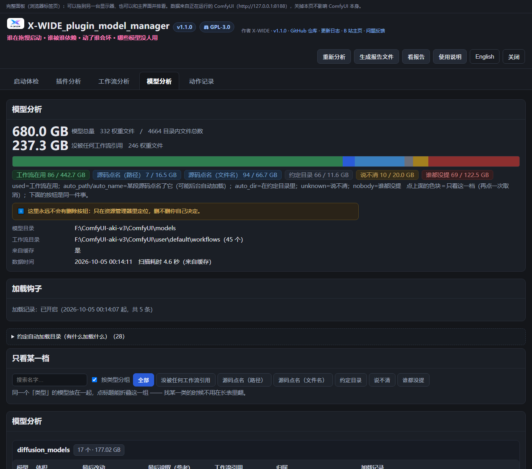Click the light blue segment of the usage bar
Image resolution: width=532 pixels, height=469 pixels.
[379, 161]
